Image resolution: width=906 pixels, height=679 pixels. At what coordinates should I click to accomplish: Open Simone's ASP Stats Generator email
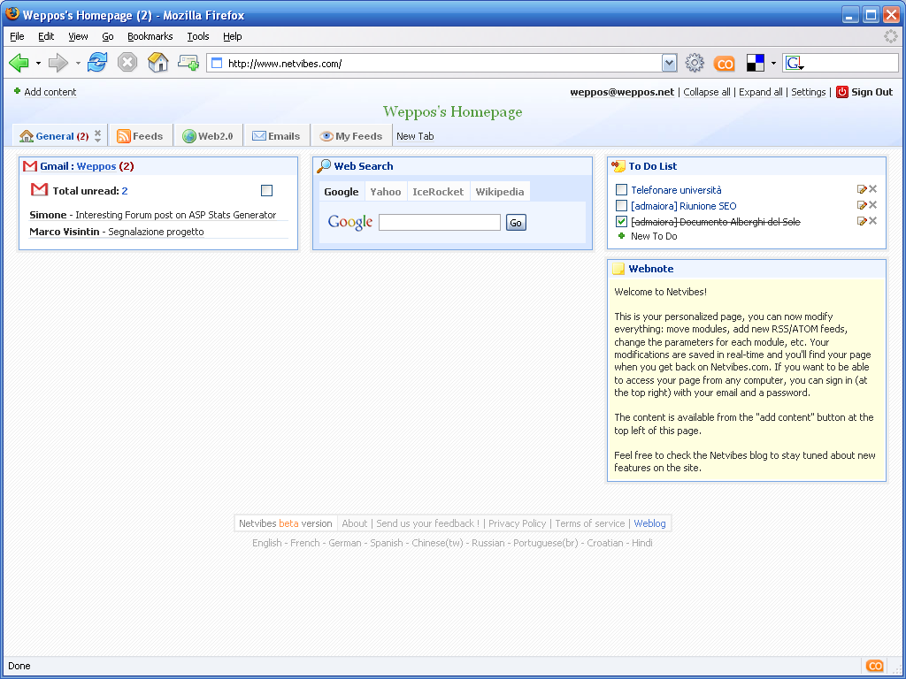152,215
